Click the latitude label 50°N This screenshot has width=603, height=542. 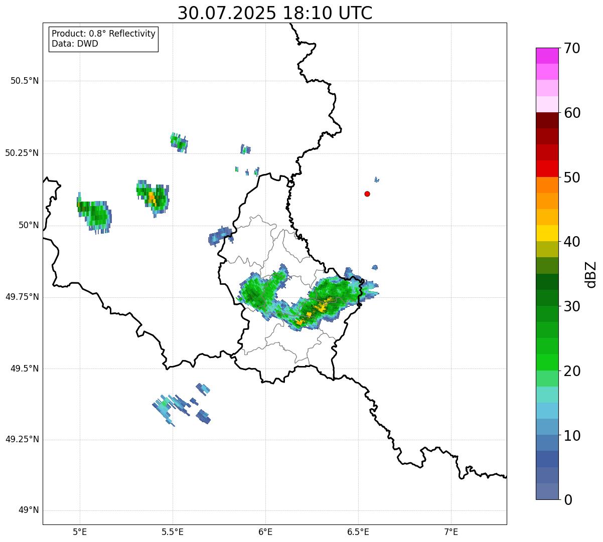(x=29, y=225)
